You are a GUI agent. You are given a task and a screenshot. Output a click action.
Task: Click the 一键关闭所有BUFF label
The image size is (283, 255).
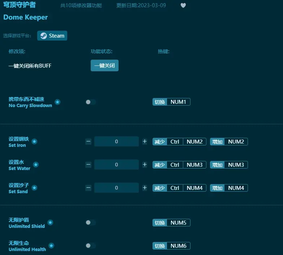pyautogui.click(x=30, y=66)
